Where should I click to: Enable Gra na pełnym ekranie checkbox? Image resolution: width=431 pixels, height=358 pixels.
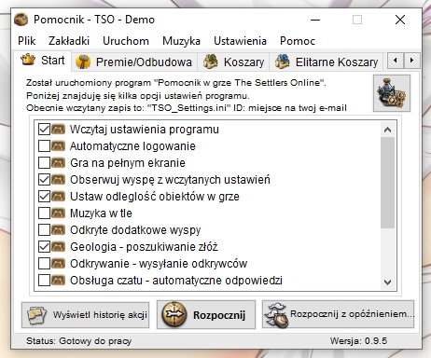[44, 162]
